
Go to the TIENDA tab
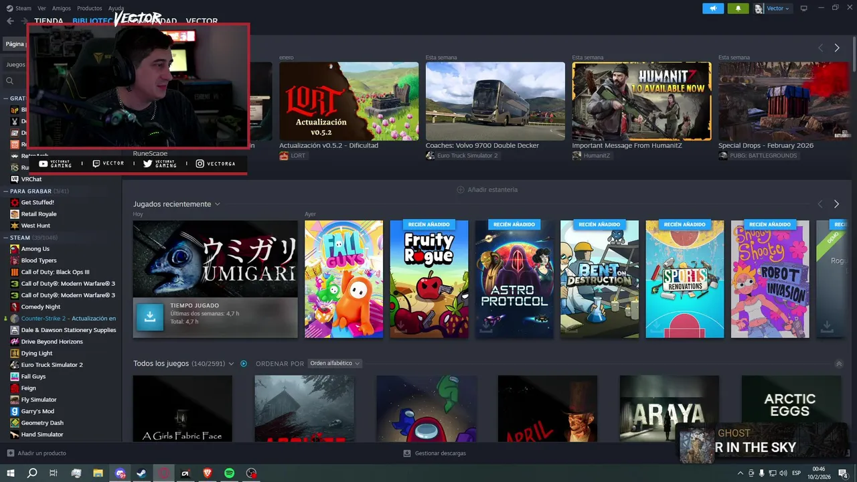(49, 21)
